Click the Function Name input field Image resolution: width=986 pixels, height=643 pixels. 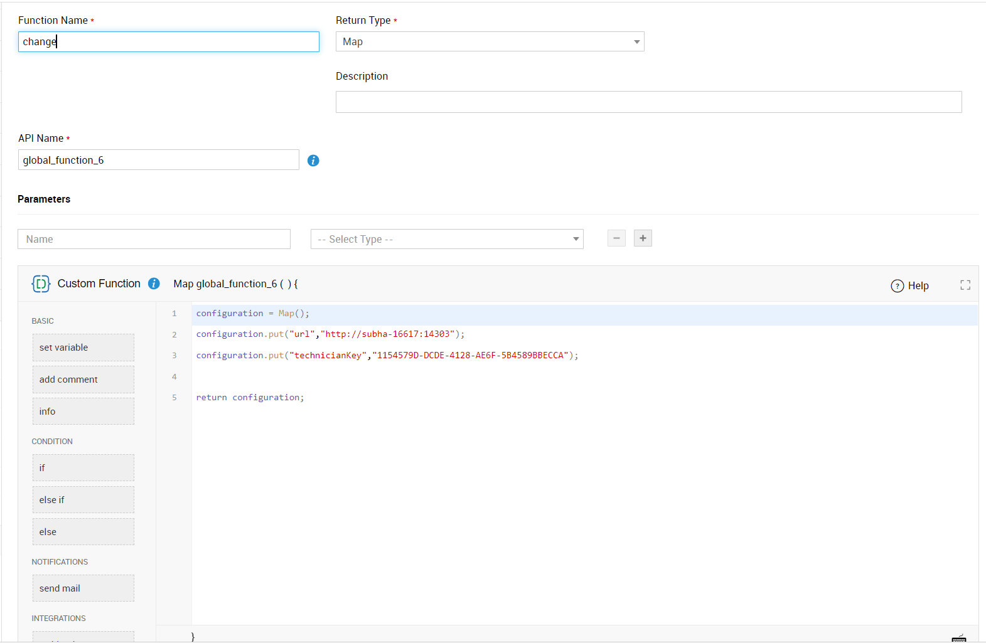pyautogui.click(x=168, y=42)
